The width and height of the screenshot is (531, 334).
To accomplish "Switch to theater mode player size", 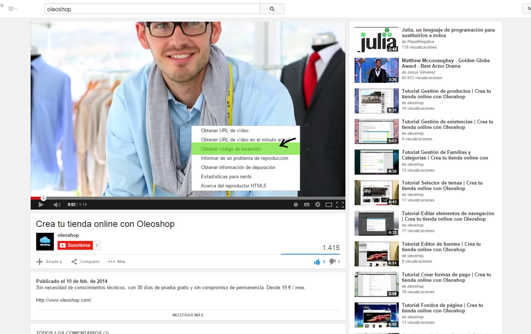I will pyautogui.click(x=329, y=205).
